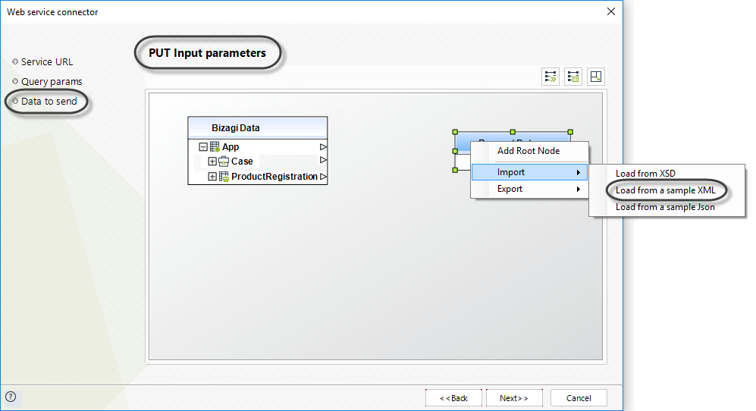The image size is (756, 411).
Task: Click the bottom-left green handle of selected box
Action: click(x=455, y=170)
